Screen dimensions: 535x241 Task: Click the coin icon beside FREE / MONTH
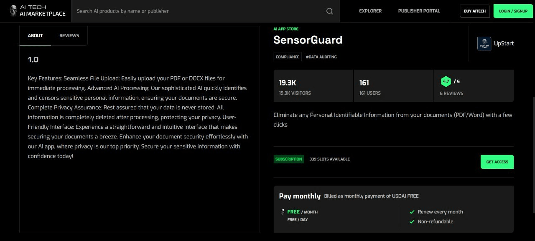283,212
